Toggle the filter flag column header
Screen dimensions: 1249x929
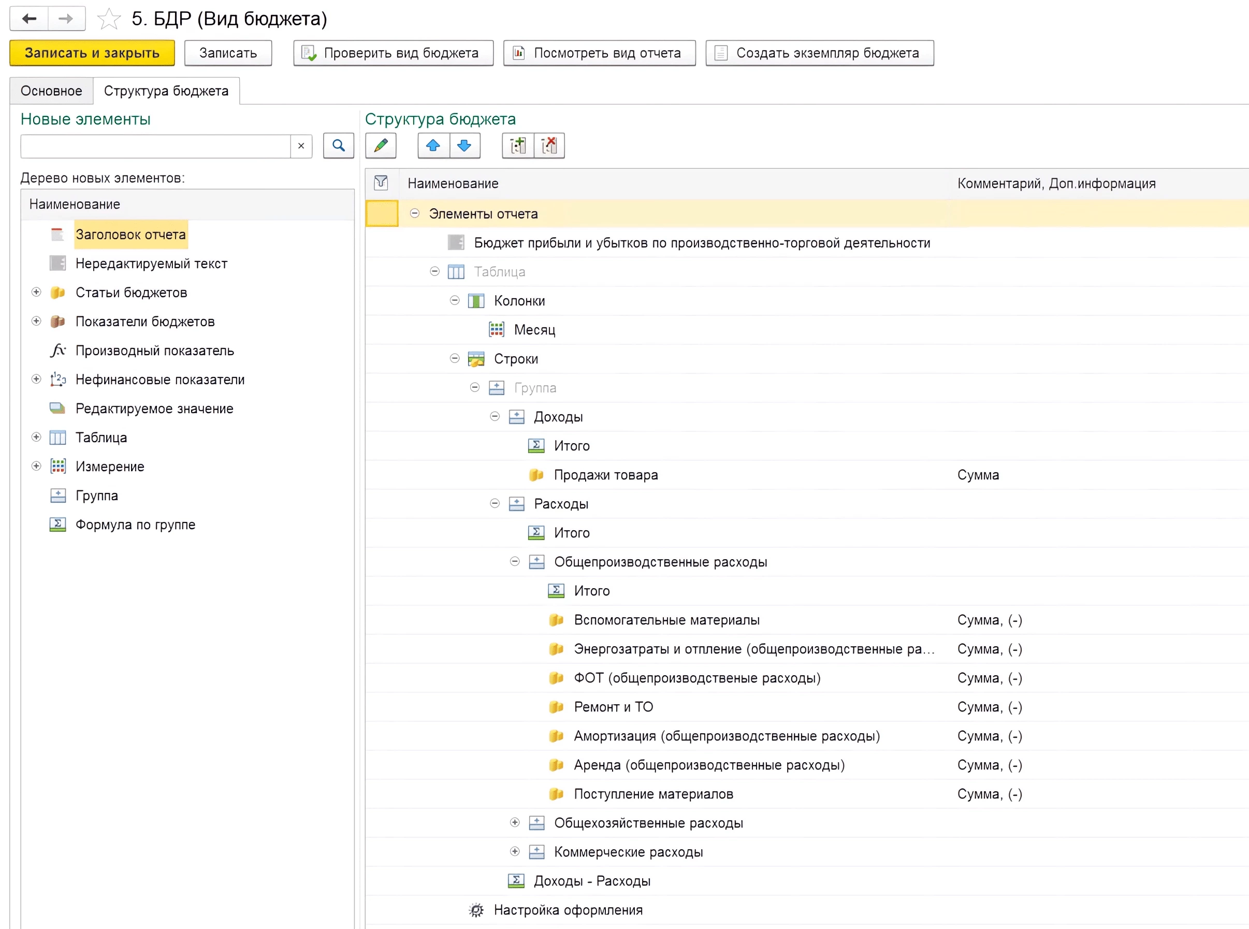[381, 183]
